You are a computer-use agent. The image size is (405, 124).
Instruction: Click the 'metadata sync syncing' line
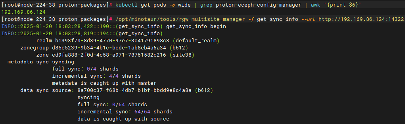coord(41,62)
